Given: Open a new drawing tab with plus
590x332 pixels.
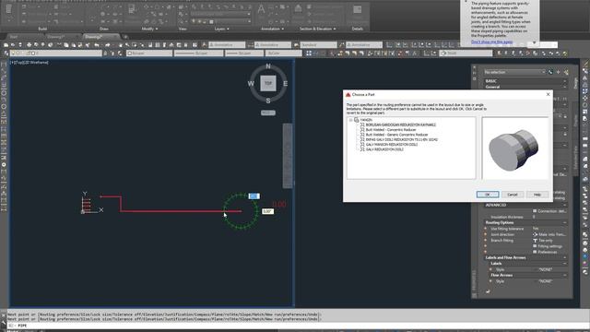Looking at the screenshot, I should [x=125, y=37].
